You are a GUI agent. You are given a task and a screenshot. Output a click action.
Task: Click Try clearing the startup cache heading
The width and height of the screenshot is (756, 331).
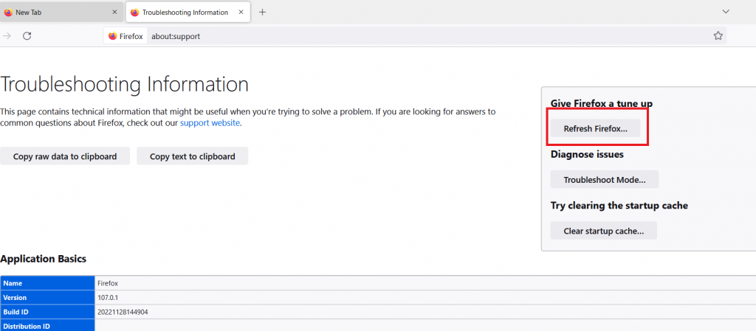(619, 206)
